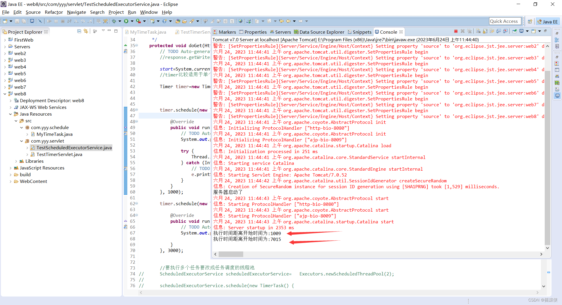The image size is (562, 305).
Task: Click the Last Edit Location icon
Action: pos(281,21)
